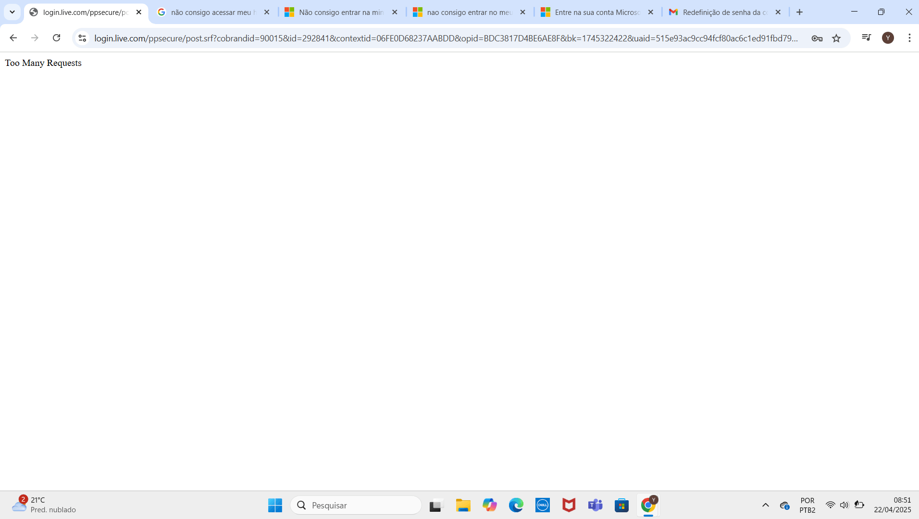
Task: Open the password manager key icon
Action: point(817,38)
